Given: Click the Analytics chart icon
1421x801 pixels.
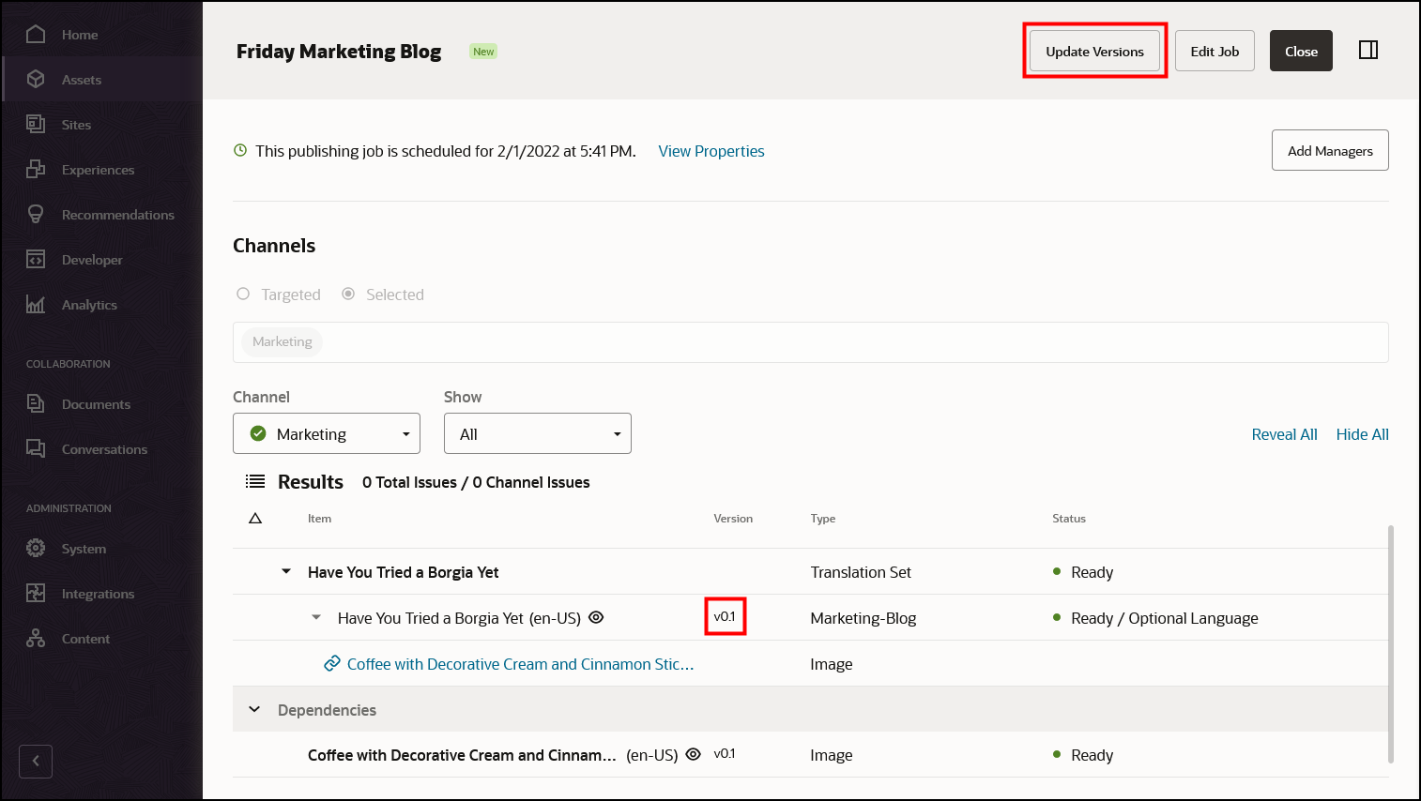Looking at the screenshot, I should [36, 305].
